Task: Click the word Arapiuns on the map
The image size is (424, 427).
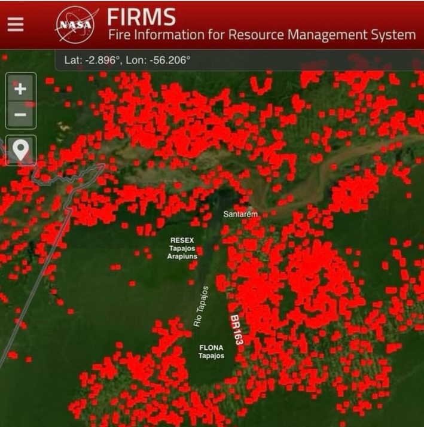Action: [182, 257]
